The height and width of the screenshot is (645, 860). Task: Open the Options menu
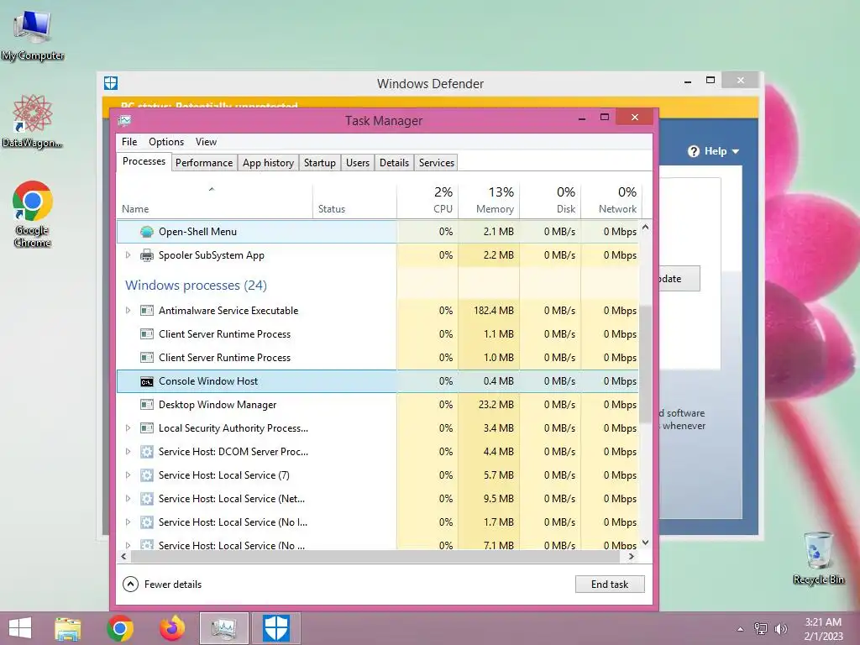point(166,141)
